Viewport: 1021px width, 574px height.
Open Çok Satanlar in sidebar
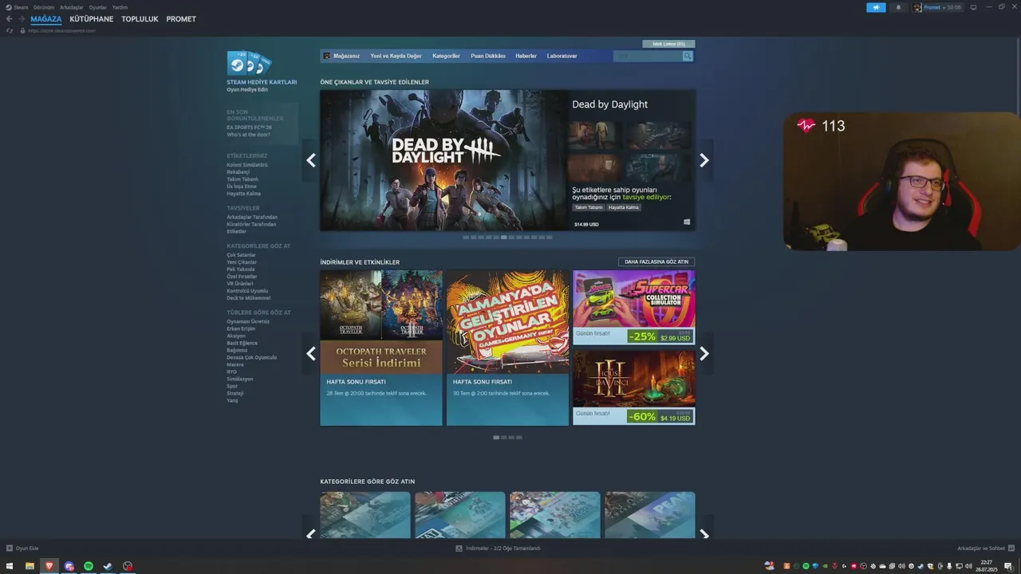241,255
